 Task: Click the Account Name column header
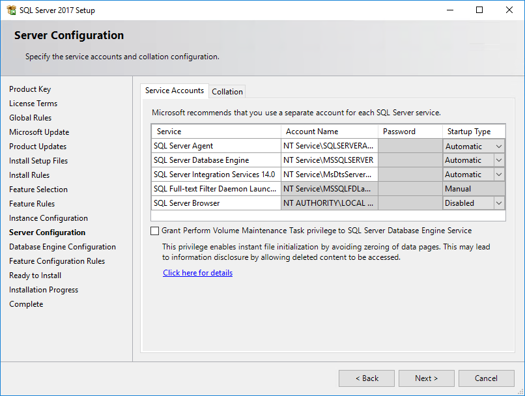[330, 132]
